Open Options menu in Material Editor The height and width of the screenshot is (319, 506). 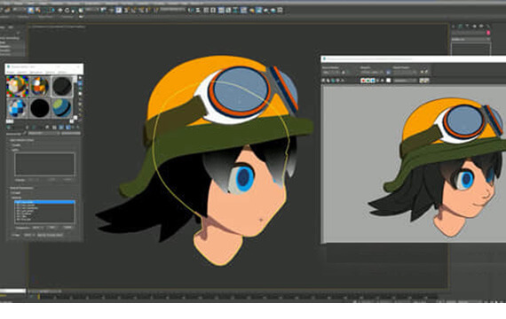pyautogui.click(x=50, y=72)
